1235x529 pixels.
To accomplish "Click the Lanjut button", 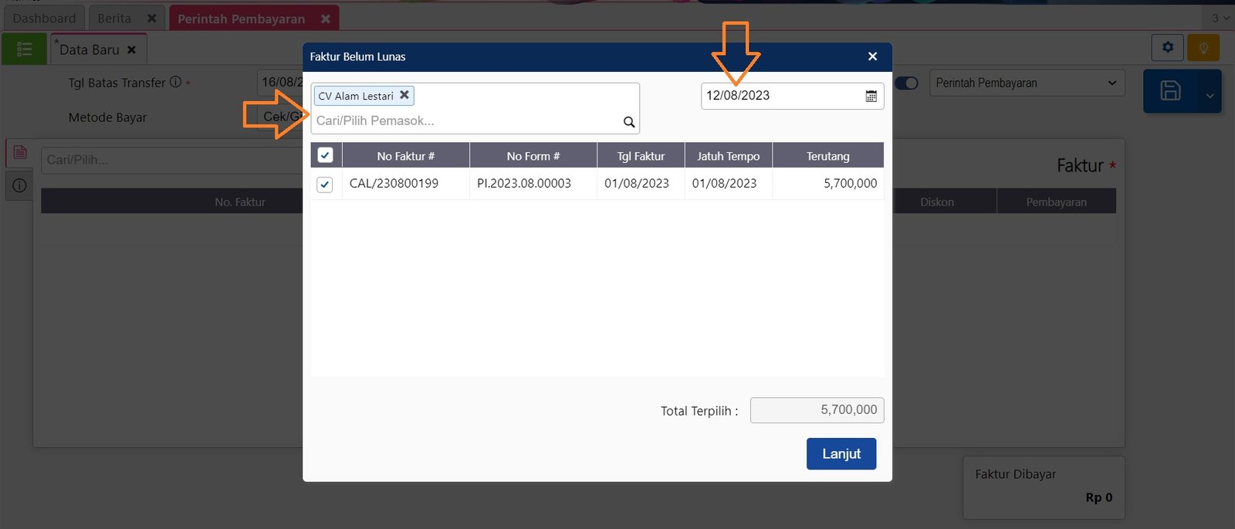I will [x=841, y=454].
